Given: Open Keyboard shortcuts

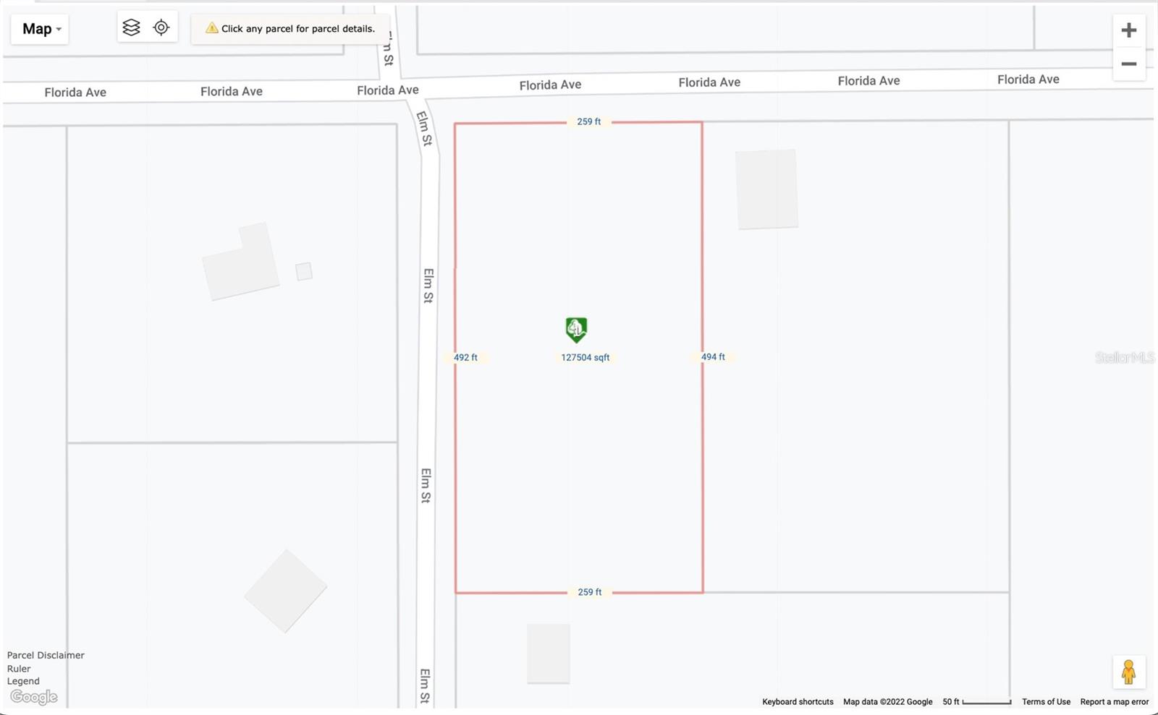Looking at the screenshot, I should pyautogui.click(x=798, y=702).
